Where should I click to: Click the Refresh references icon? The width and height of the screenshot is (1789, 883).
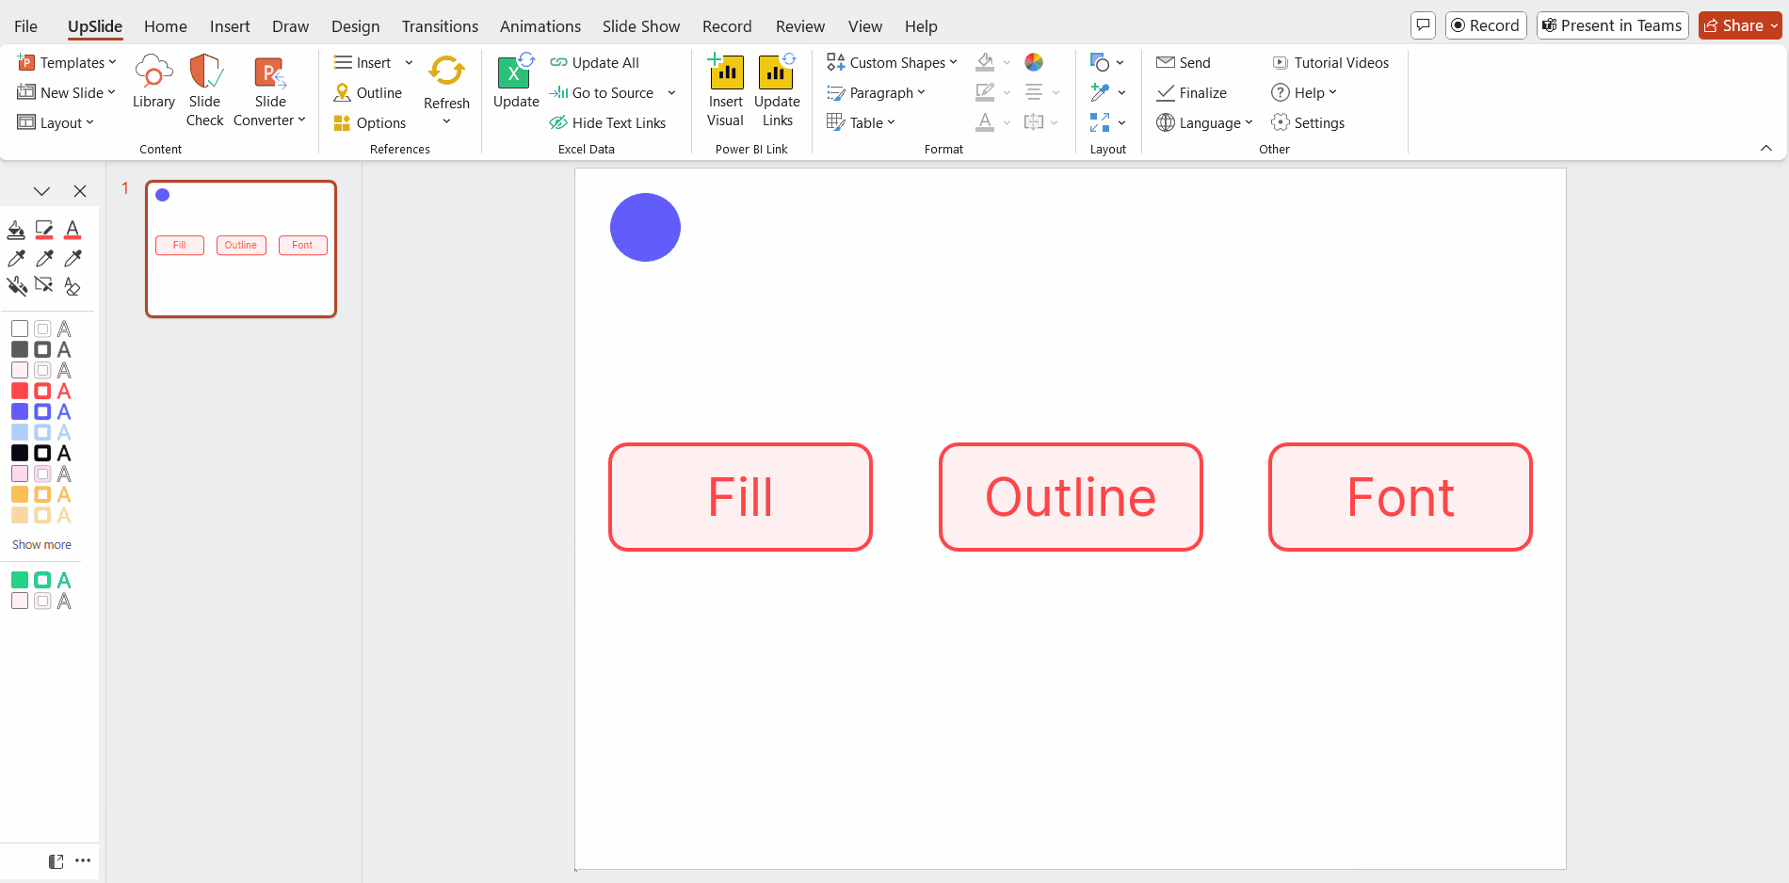coord(446,71)
